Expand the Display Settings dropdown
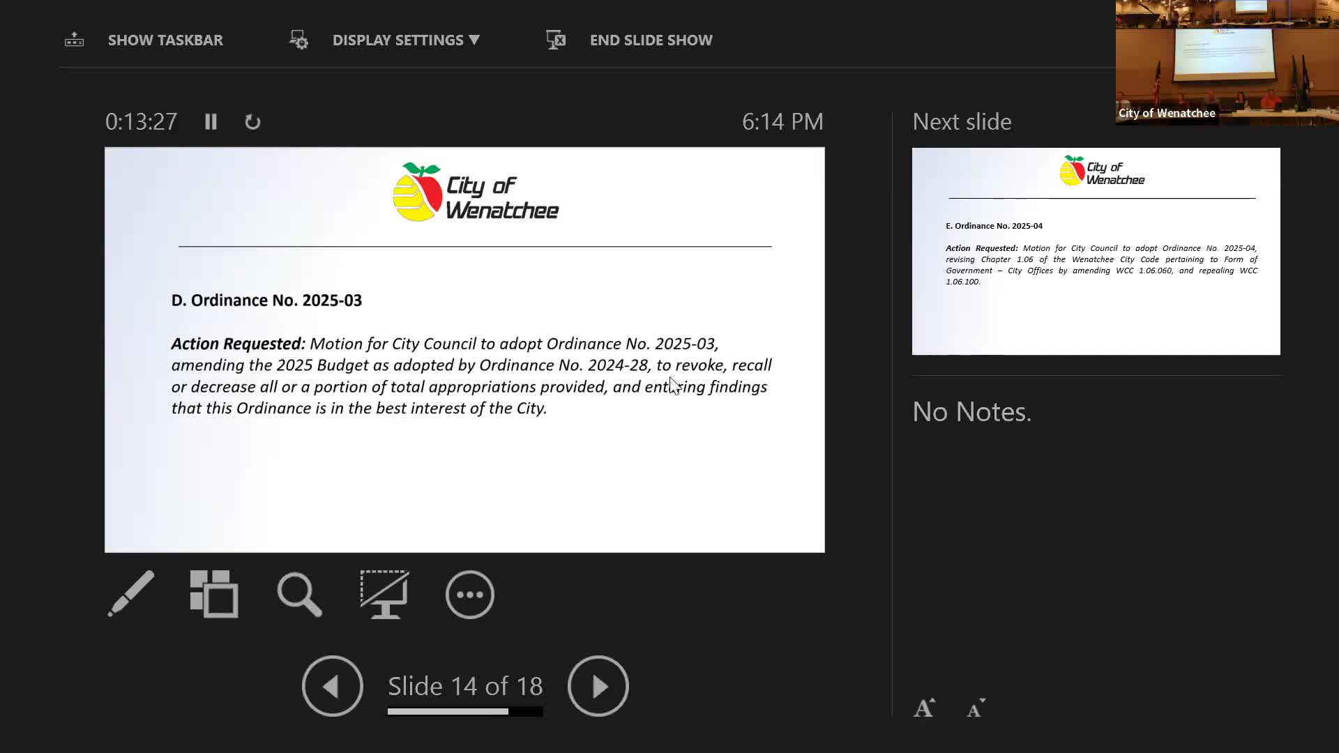Screen dimensions: 1339x753 [x=406, y=40]
